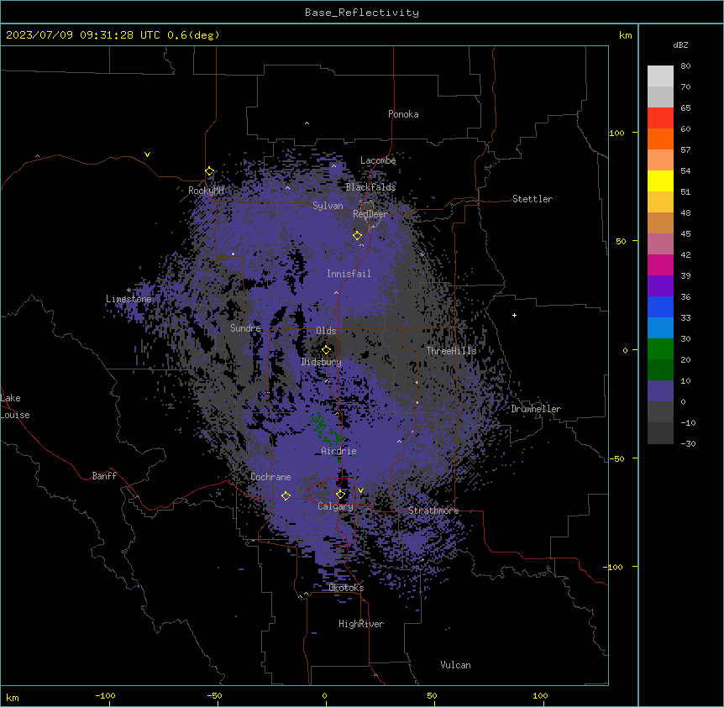The height and width of the screenshot is (707, 724).
Task: Click the asterisk marker above Limestone
Action: [x=129, y=291]
